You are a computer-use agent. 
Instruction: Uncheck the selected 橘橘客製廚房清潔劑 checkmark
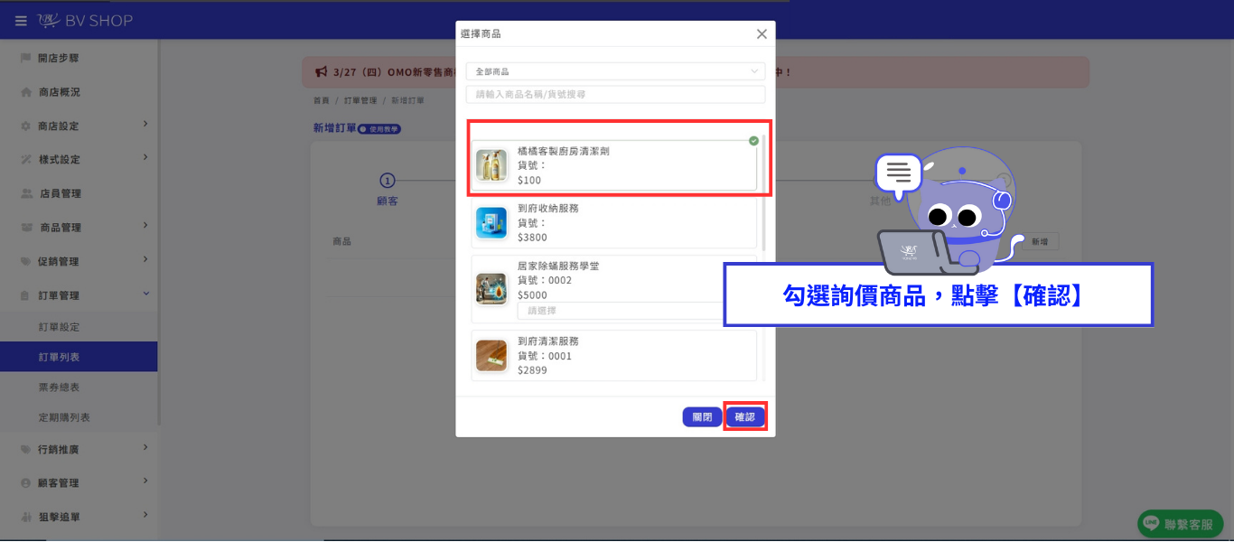[753, 140]
